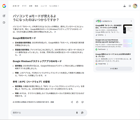Viewport: 140px width, 120px height.
Task: Switch to the ニュース tab
Action: [x=44, y=6]
